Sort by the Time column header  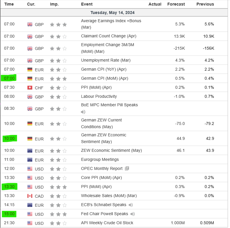click(9, 4)
